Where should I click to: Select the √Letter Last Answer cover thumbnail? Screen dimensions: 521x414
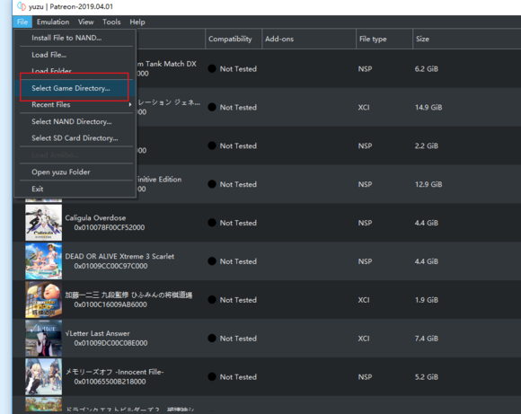pyautogui.click(x=43, y=339)
